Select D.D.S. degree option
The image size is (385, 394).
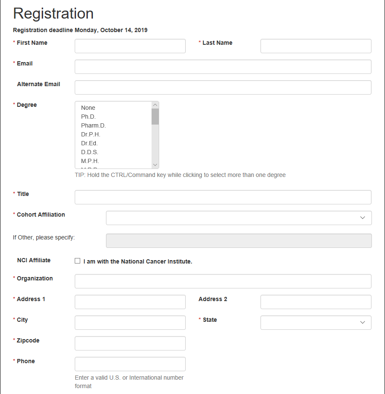point(89,152)
